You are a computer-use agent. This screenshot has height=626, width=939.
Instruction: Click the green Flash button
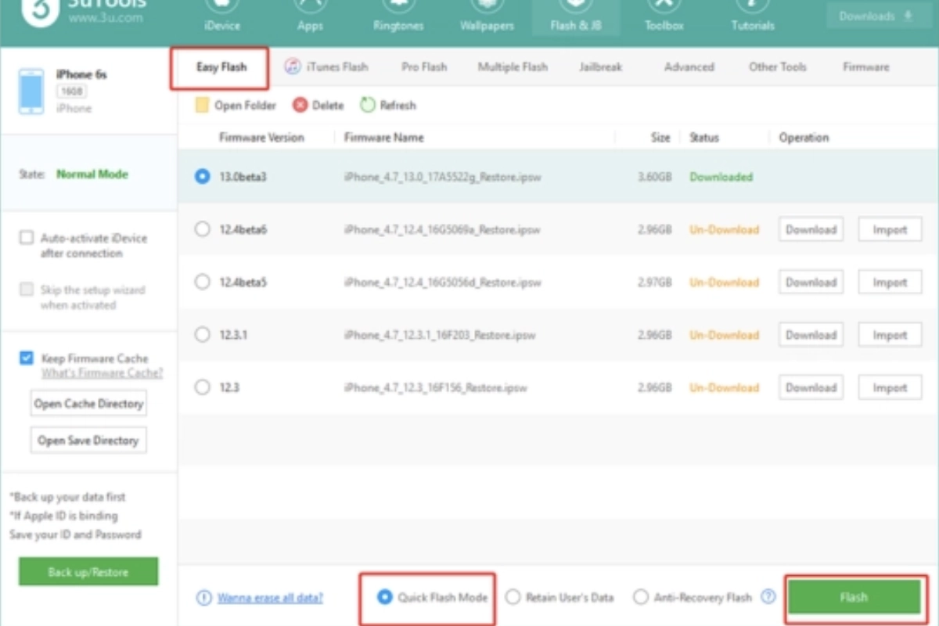tap(854, 597)
